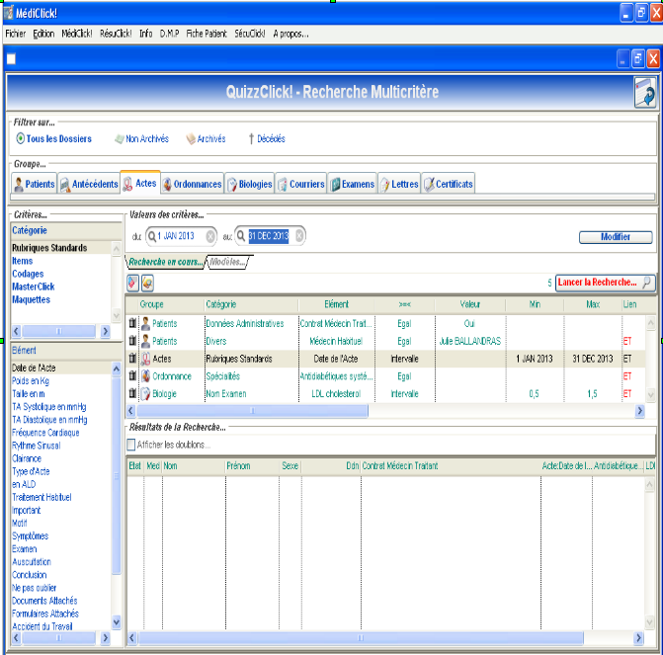The height and width of the screenshot is (655, 663).
Task: Click right arrow of results table horizontal scrollbar
Action: click(x=638, y=637)
